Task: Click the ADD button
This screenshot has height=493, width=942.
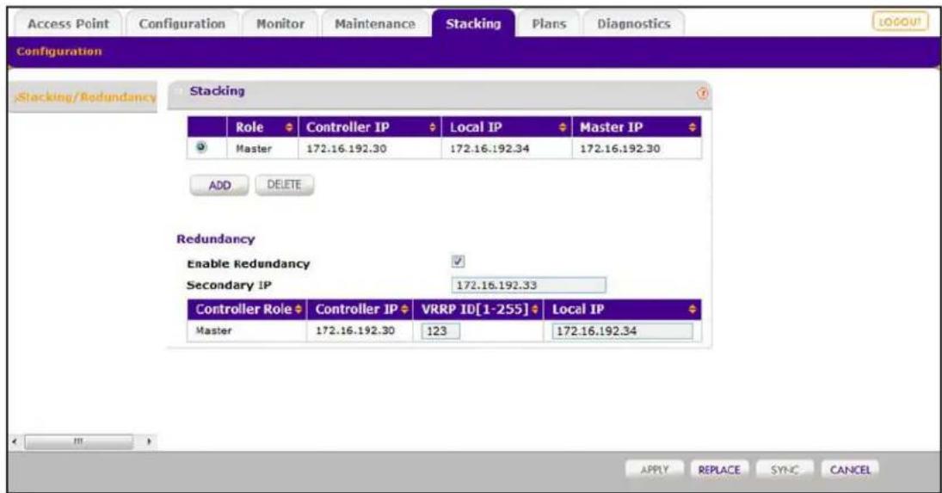Action: (x=219, y=186)
